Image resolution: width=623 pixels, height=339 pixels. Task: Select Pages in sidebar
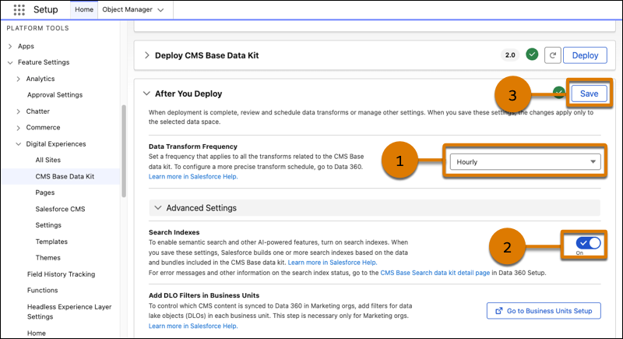click(x=45, y=192)
